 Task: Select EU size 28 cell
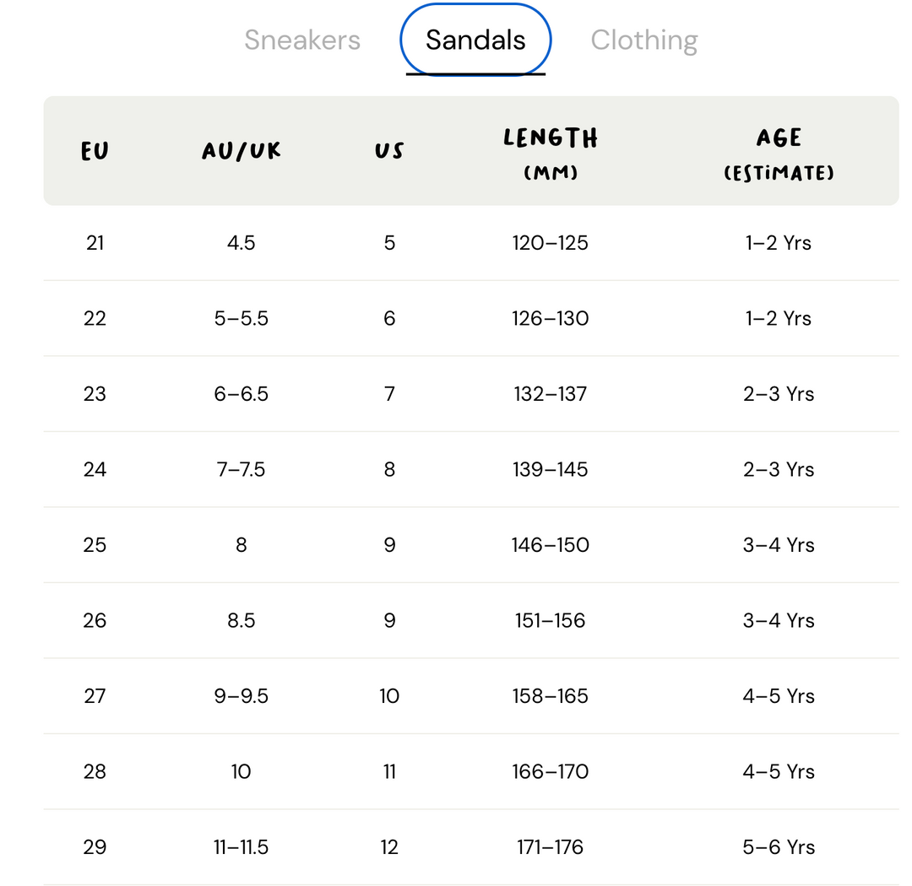pyautogui.click(x=95, y=772)
